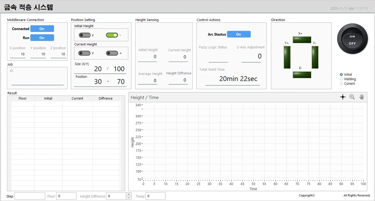The image size is (375, 201).
Task: Enable the Current Height plus switch
Action: 112,53
